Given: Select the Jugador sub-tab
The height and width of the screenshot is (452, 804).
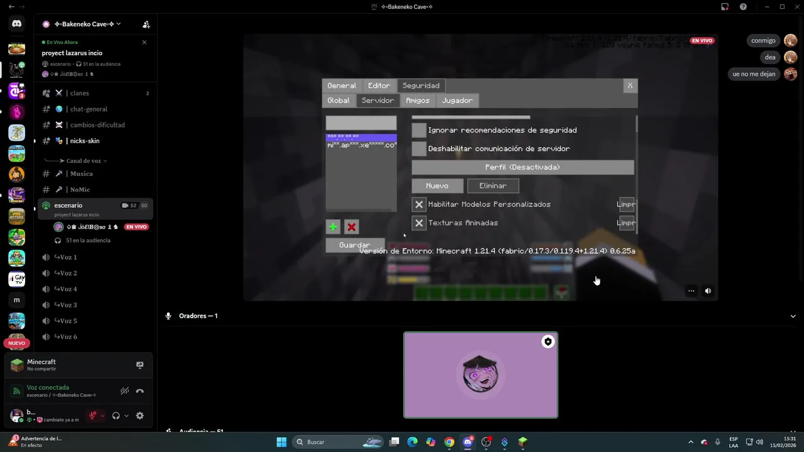Looking at the screenshot, I should (457, 100).
